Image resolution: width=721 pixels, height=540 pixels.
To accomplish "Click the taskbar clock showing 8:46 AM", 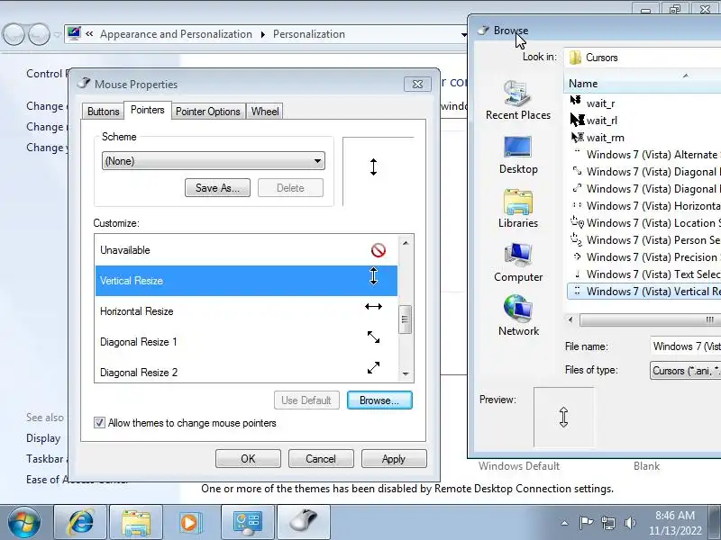I will point(675,523).
